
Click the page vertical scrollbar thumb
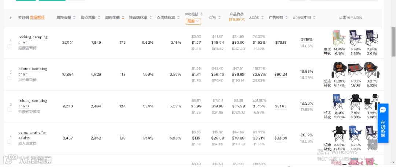(x=393, y=42)
